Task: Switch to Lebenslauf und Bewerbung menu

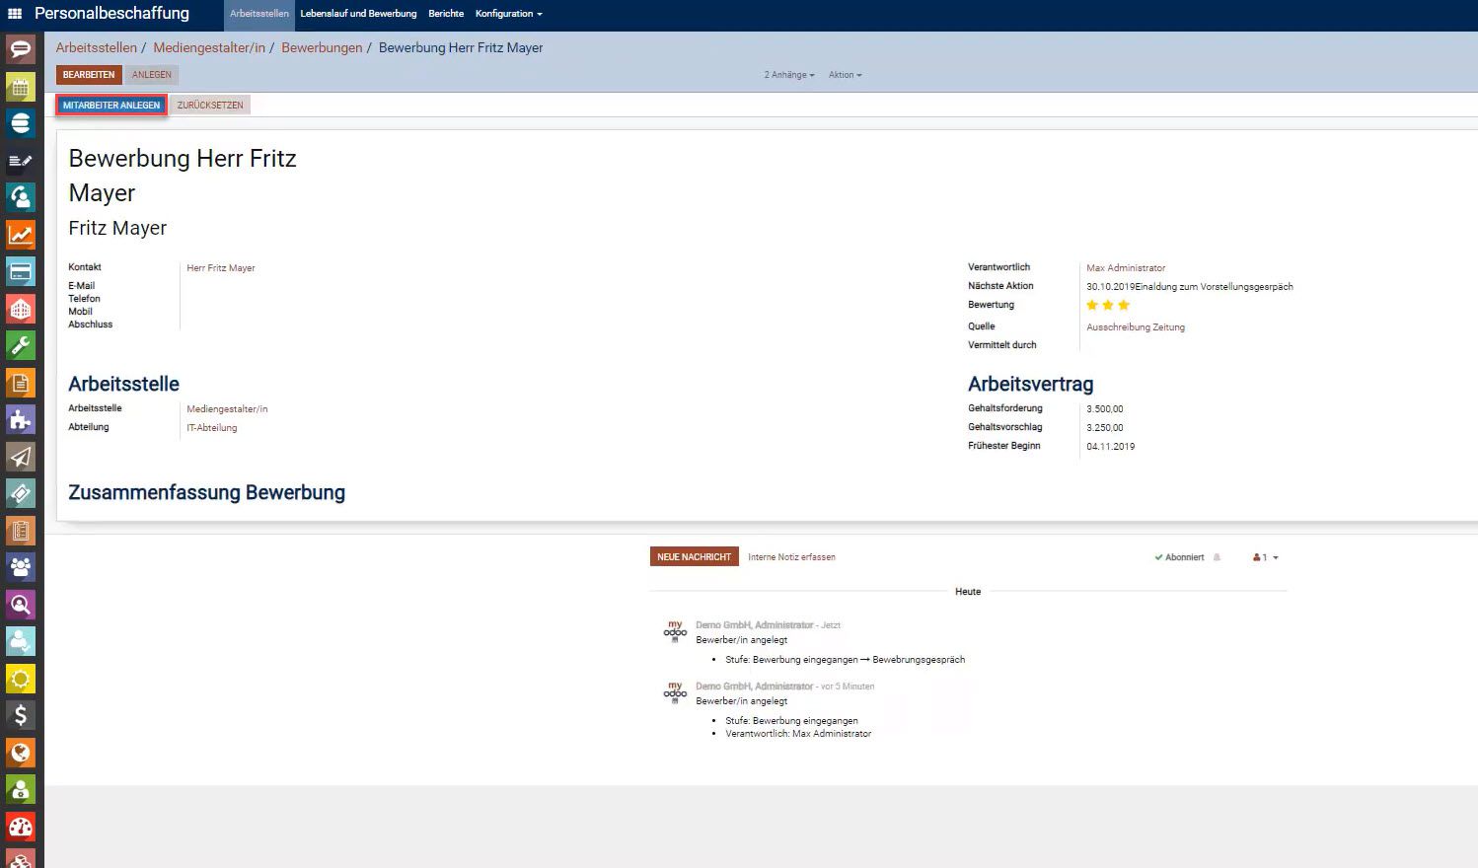Action: coord(358,13)
